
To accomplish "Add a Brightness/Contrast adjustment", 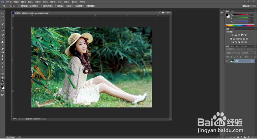I will 232,35.
